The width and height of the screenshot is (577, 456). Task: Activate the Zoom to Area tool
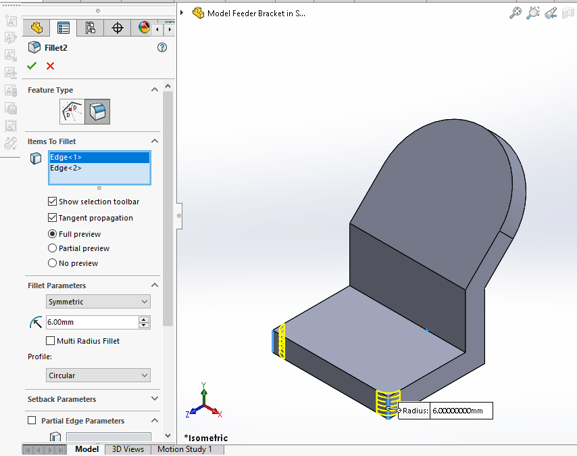click(532, 13)
